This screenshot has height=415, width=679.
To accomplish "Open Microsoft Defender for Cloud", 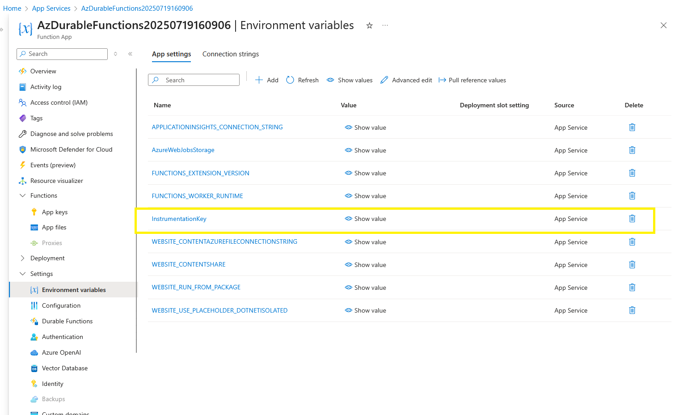I will (x=71, y=149).
